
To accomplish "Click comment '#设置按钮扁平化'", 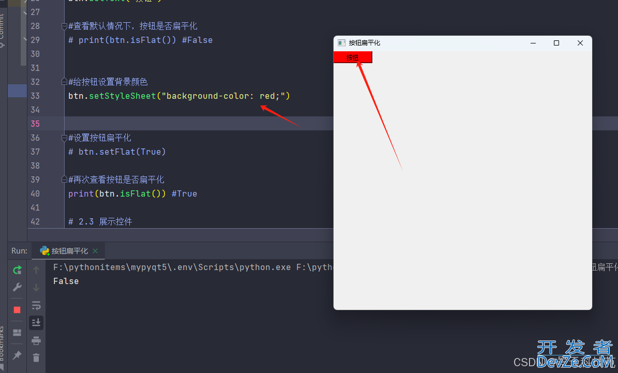I will point(100,138).
